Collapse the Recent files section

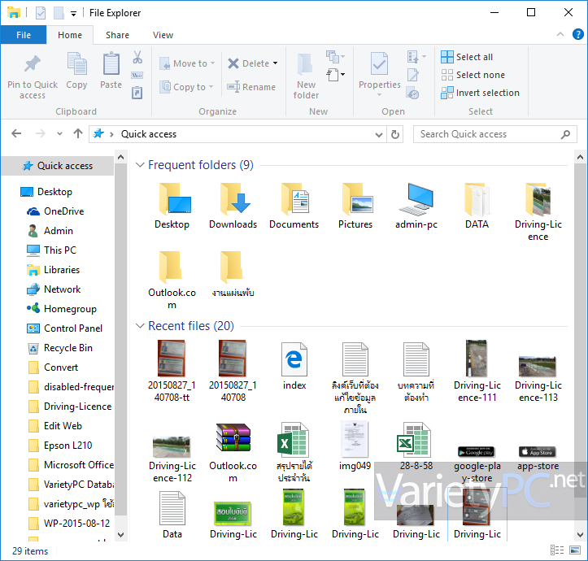pyautogui.click(x=140, y=326)
